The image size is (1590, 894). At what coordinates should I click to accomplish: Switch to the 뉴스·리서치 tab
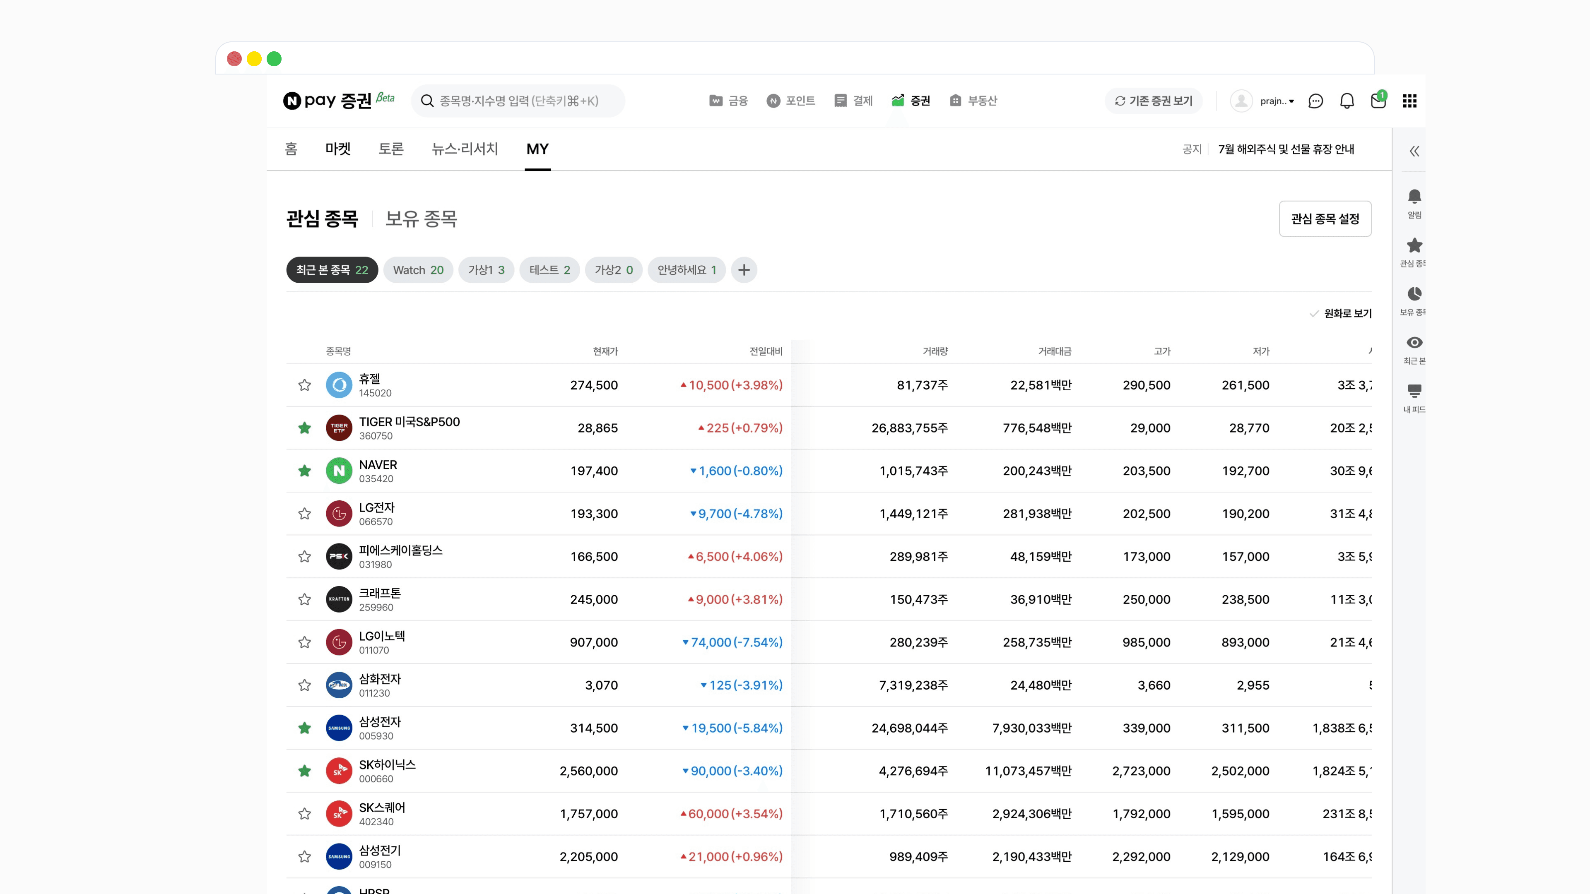465,149
